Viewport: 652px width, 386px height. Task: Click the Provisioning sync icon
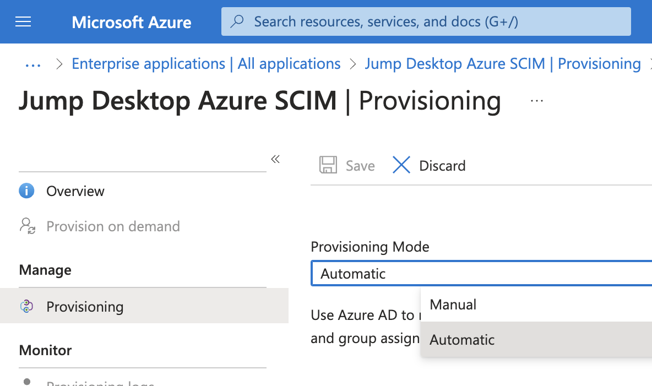click(26, 306)
